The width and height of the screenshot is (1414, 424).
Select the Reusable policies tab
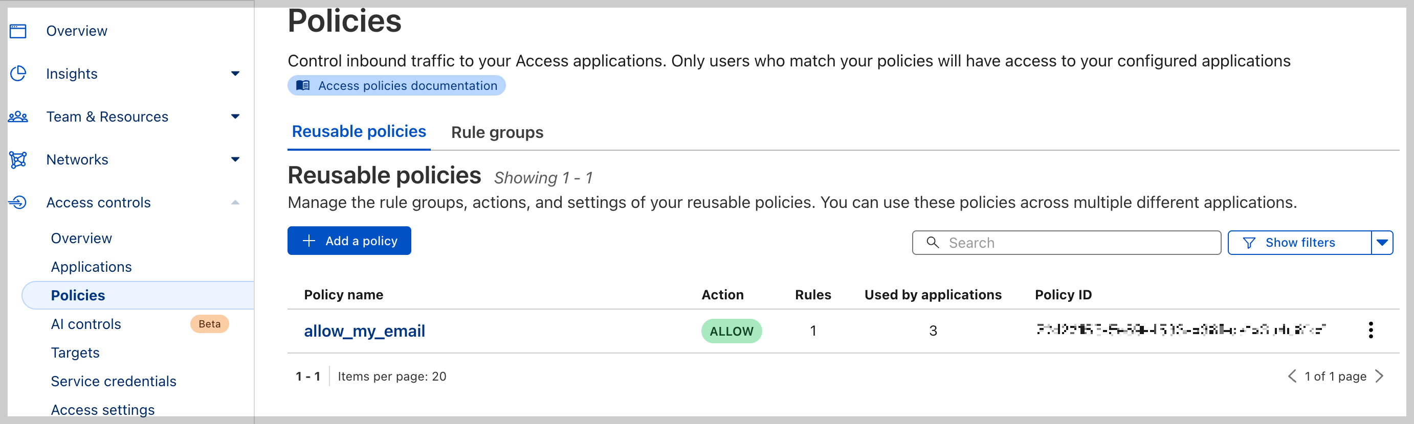[x=359, y=131]
